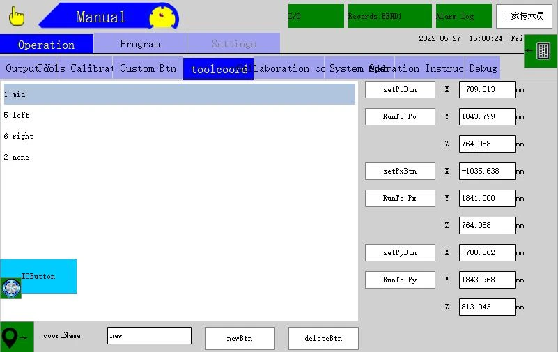Click the newBtn button
The image size is (558, 352).
[x=240, y=338]
